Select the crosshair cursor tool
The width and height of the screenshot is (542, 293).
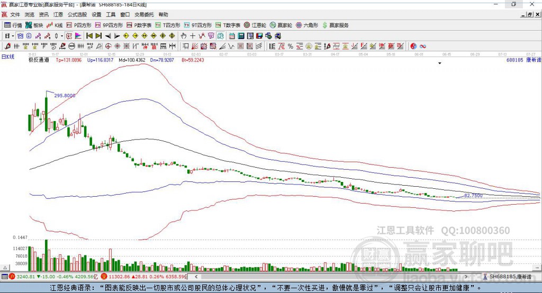coord(193,35)
